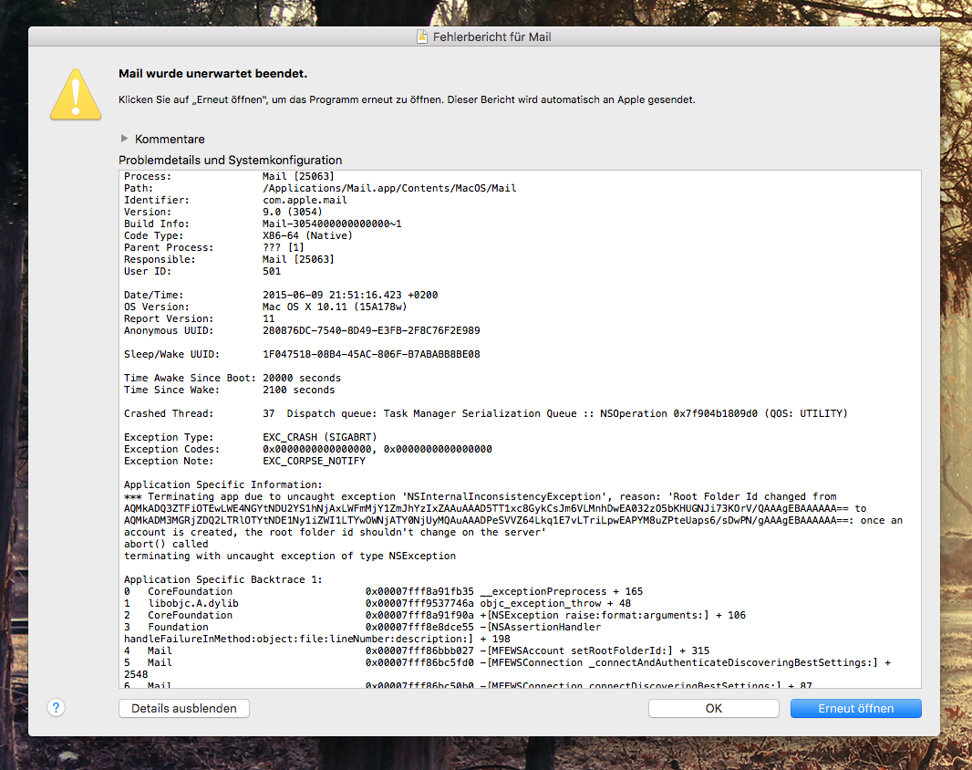
Task: Expand the Kommentare disclosure triangle
Action: (124, 139)
